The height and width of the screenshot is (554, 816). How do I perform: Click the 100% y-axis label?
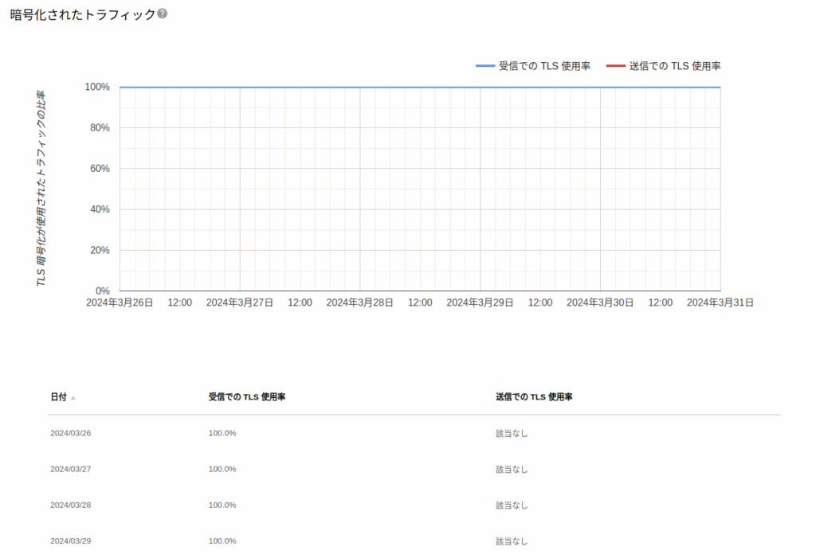tap(97, 87)
